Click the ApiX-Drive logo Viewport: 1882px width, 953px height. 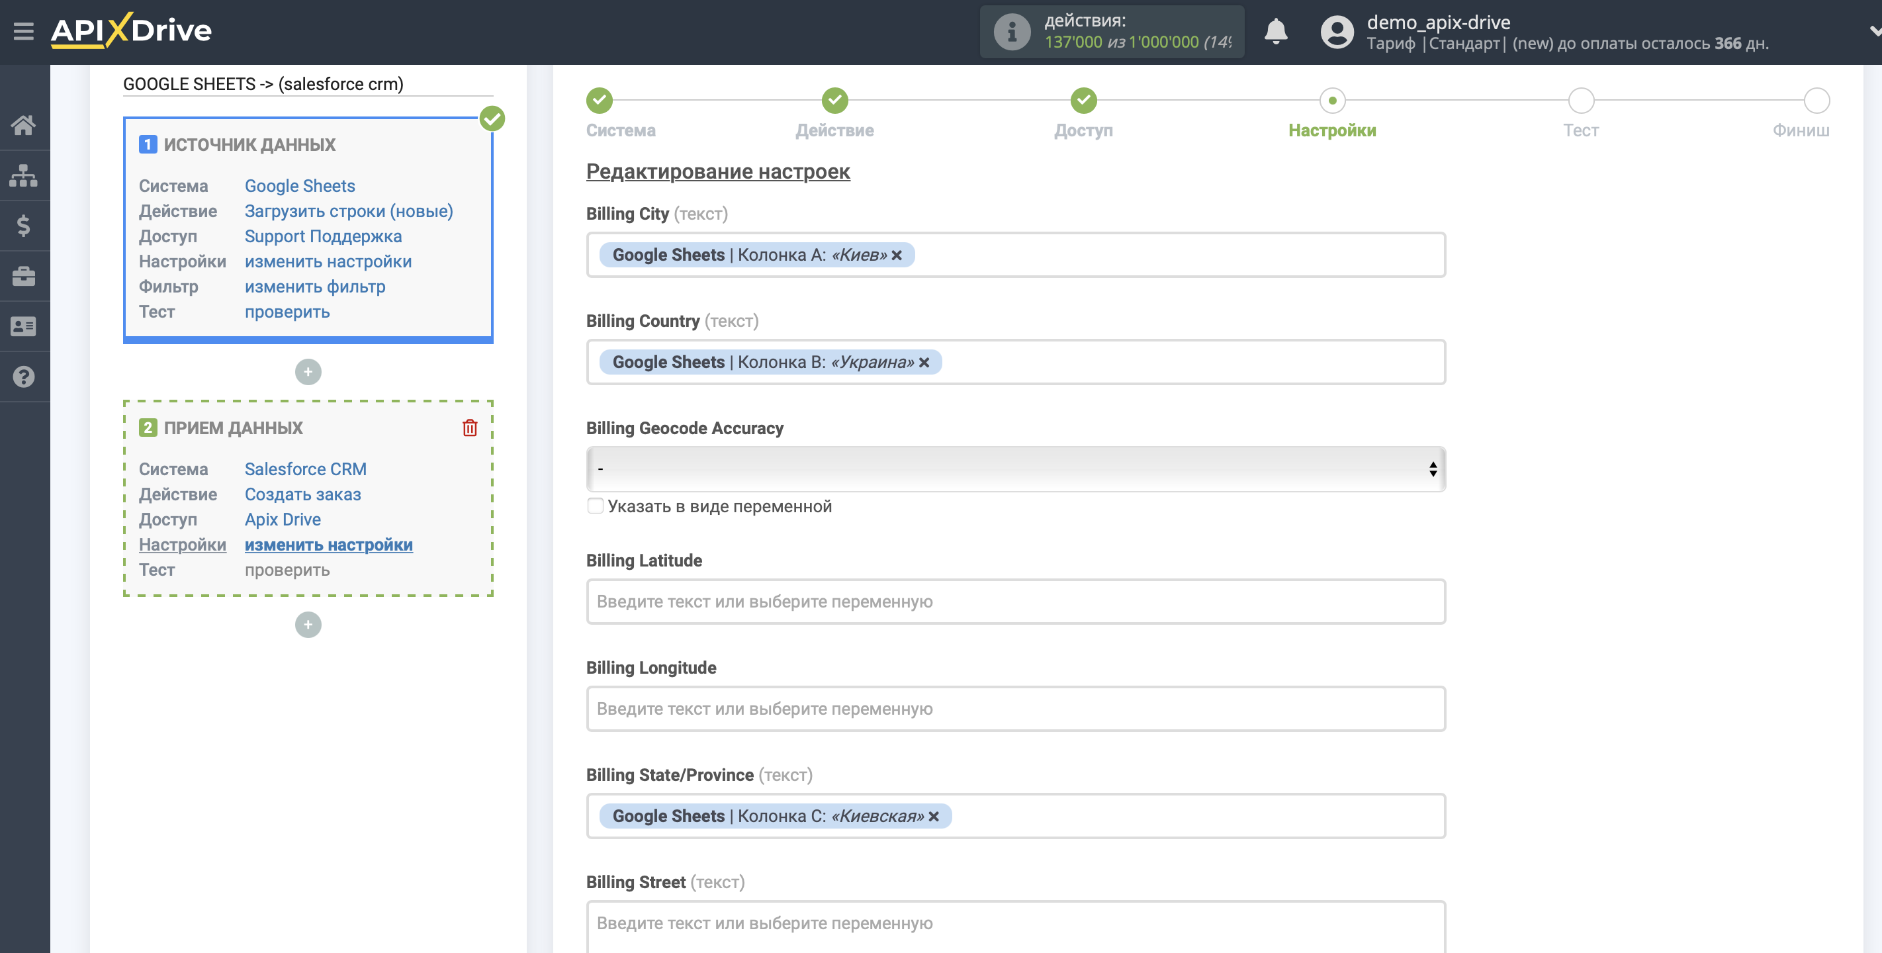131,30
